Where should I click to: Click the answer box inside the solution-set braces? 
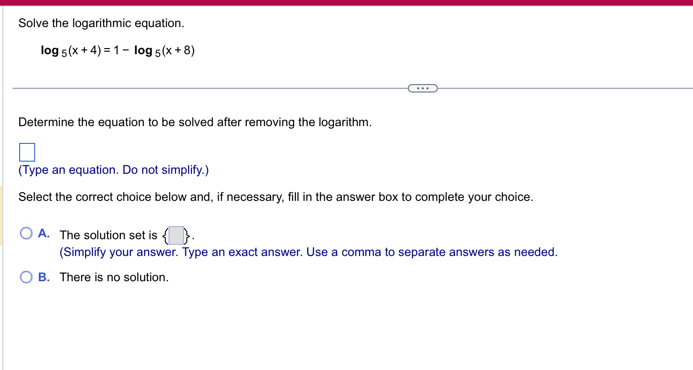point(176,235)
